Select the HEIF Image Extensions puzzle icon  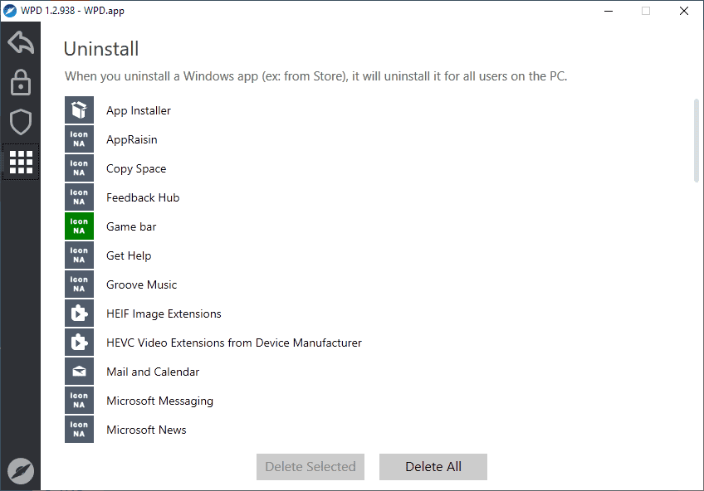[79, 313]
